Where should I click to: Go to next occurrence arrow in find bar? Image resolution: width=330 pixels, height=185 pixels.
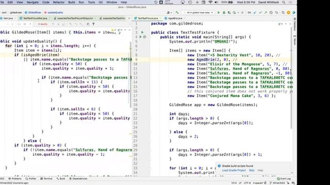click(x=58, y=24)
